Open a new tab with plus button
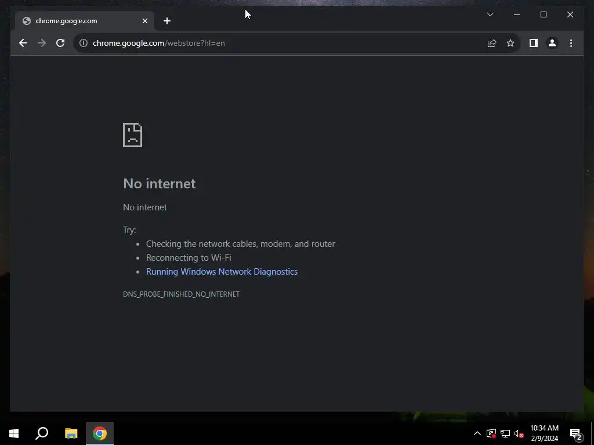Screen dimensions: 594x445 pyautogui.click(x=167, y=21)
